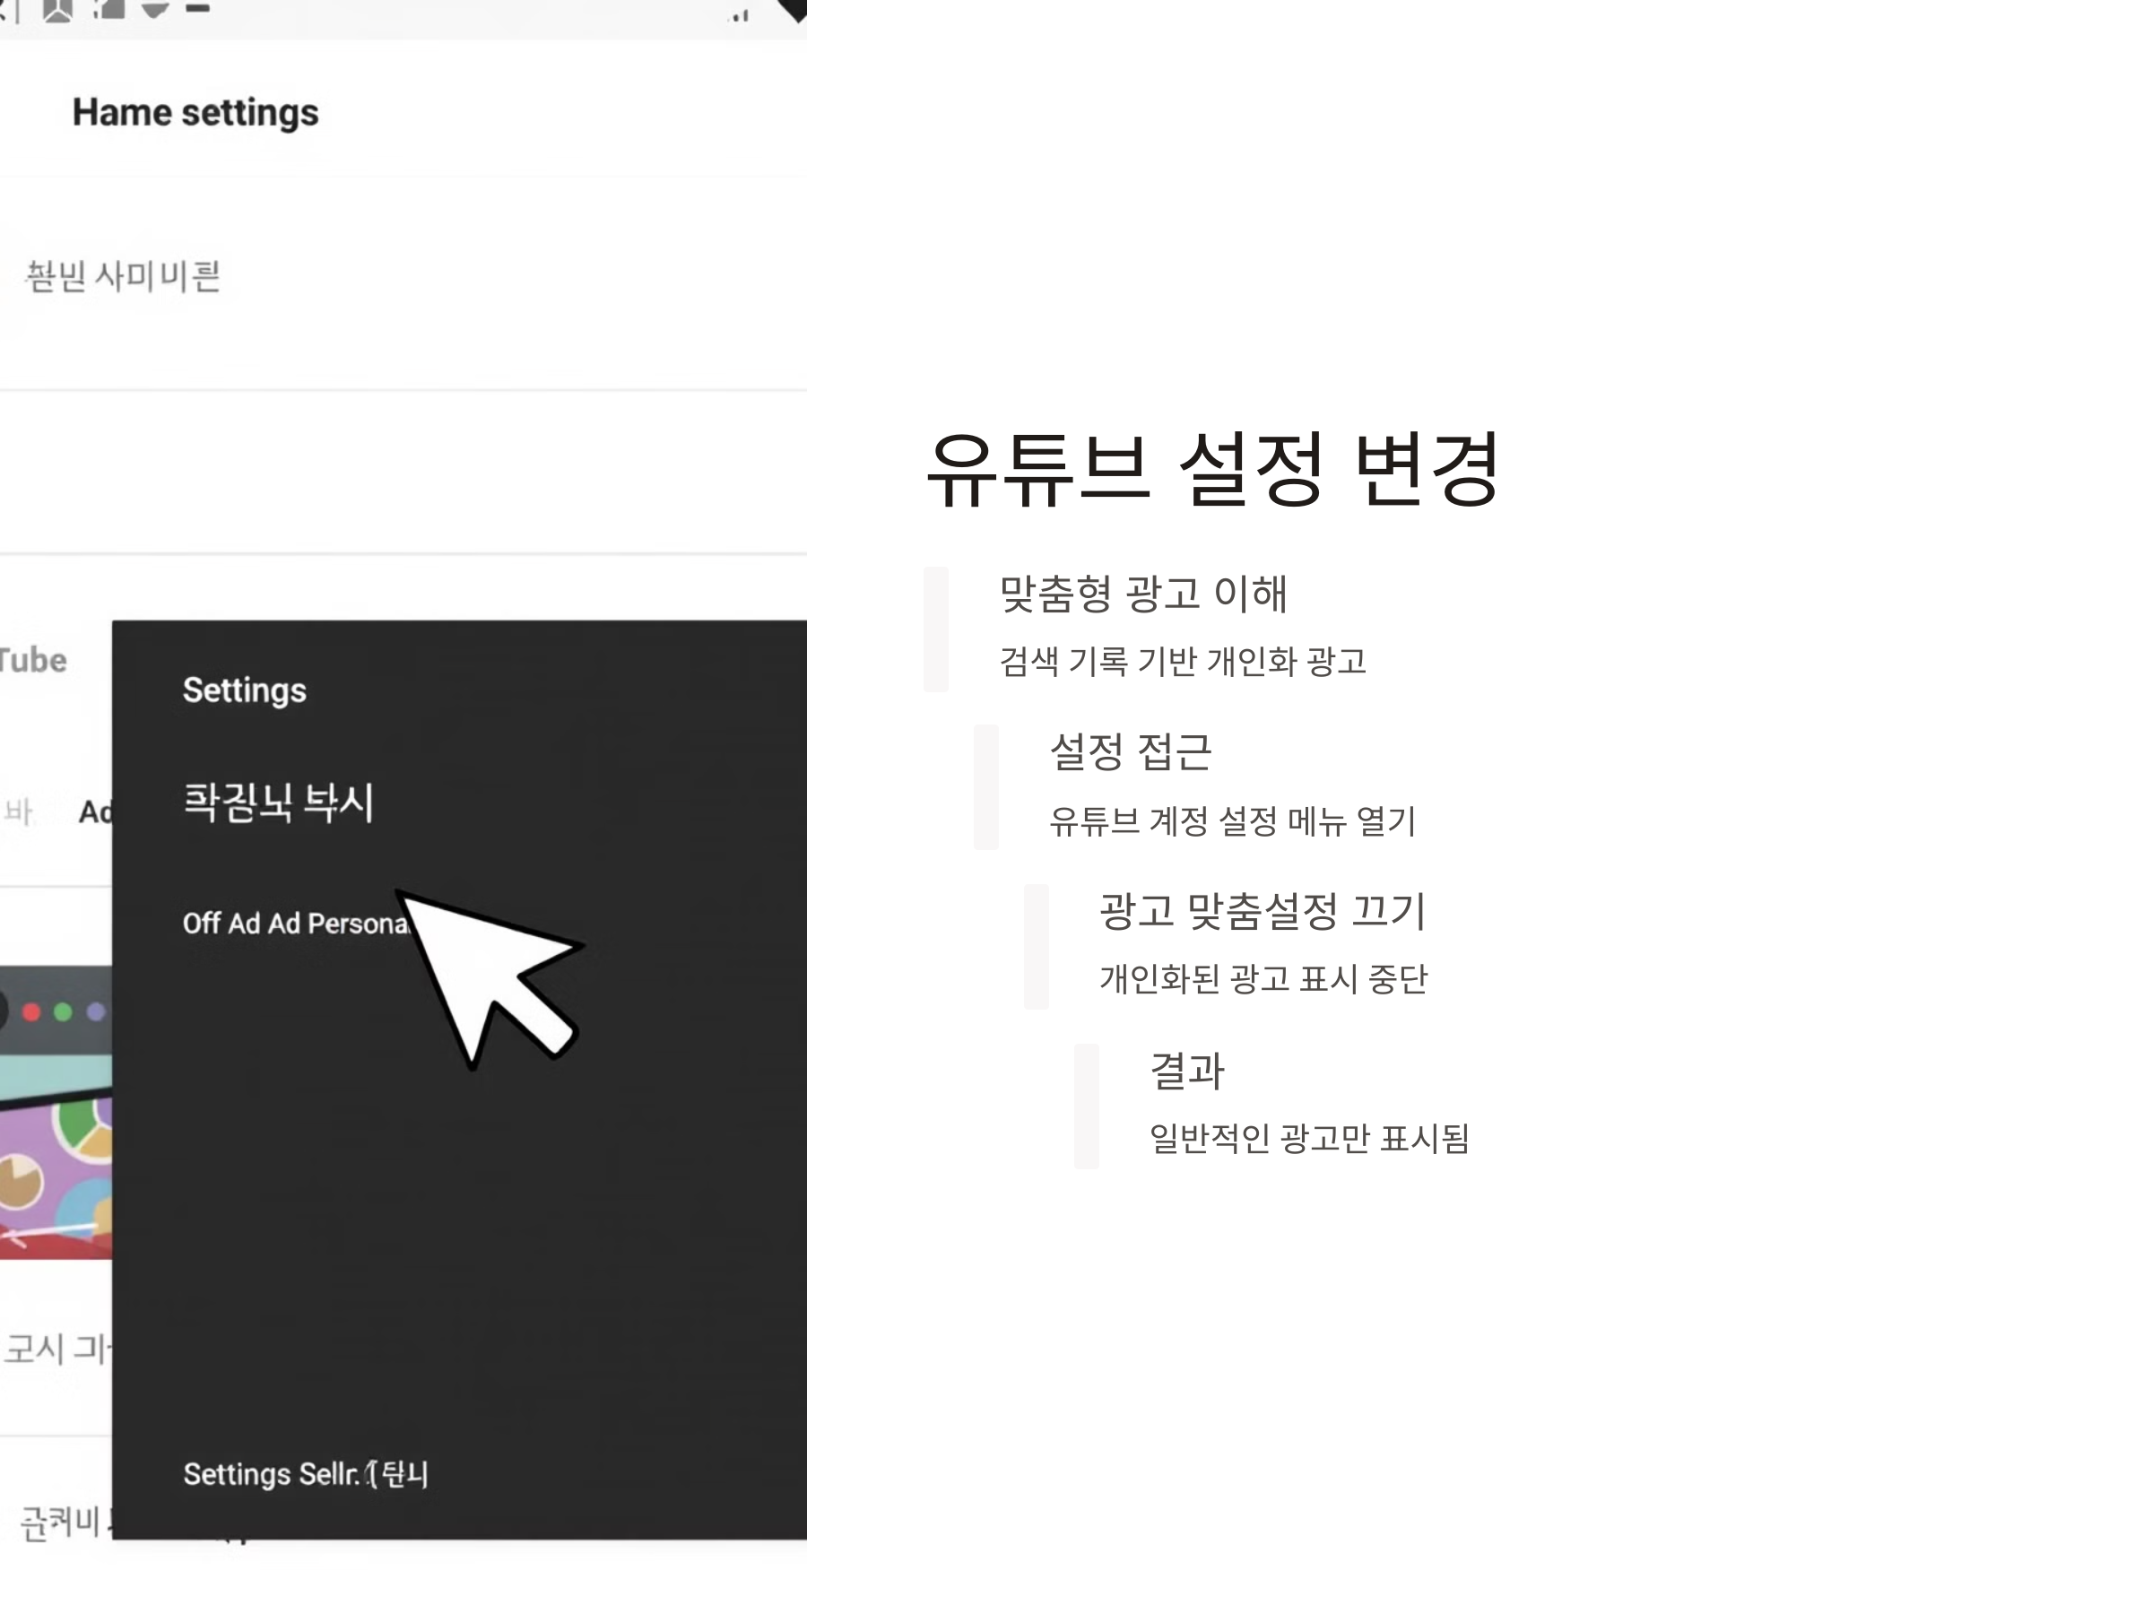The image size is (2152, 1614).
Task: Click the '결과' step heading
Action: 1187,1070
